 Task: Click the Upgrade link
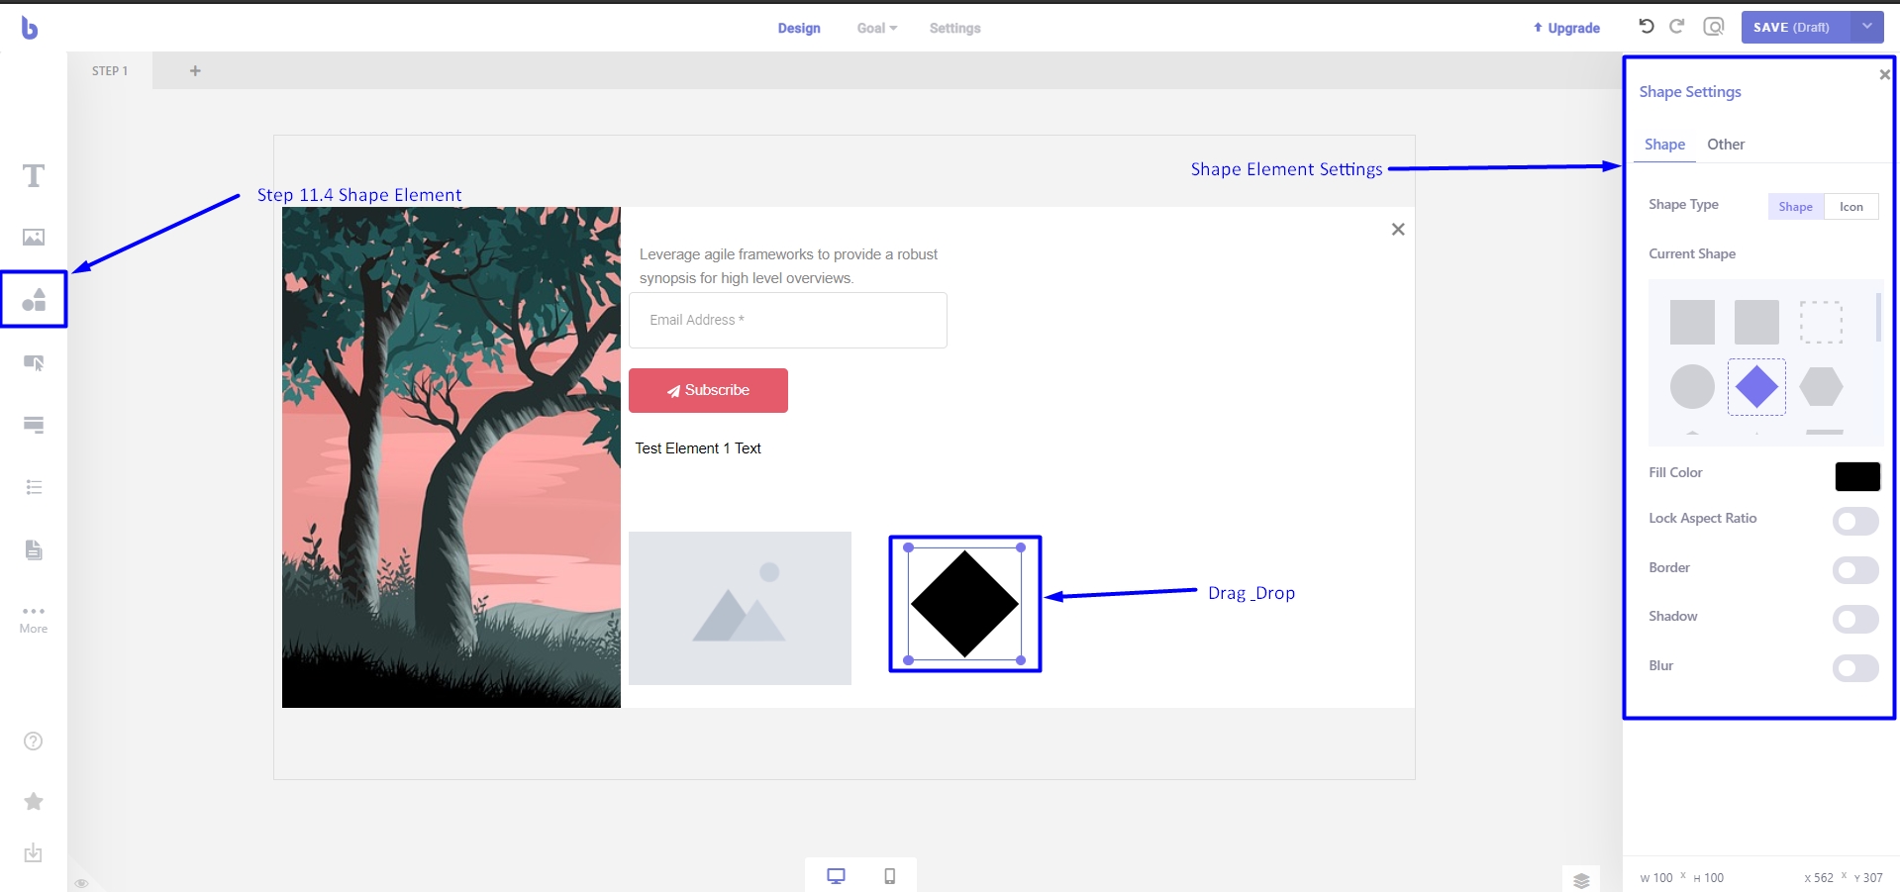pos(1566,29)
